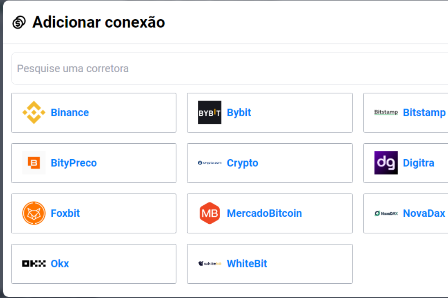Open the Binance connection link
Image resolution: width=448 pixels, height=298 pixels.
[x=70, y=112]
